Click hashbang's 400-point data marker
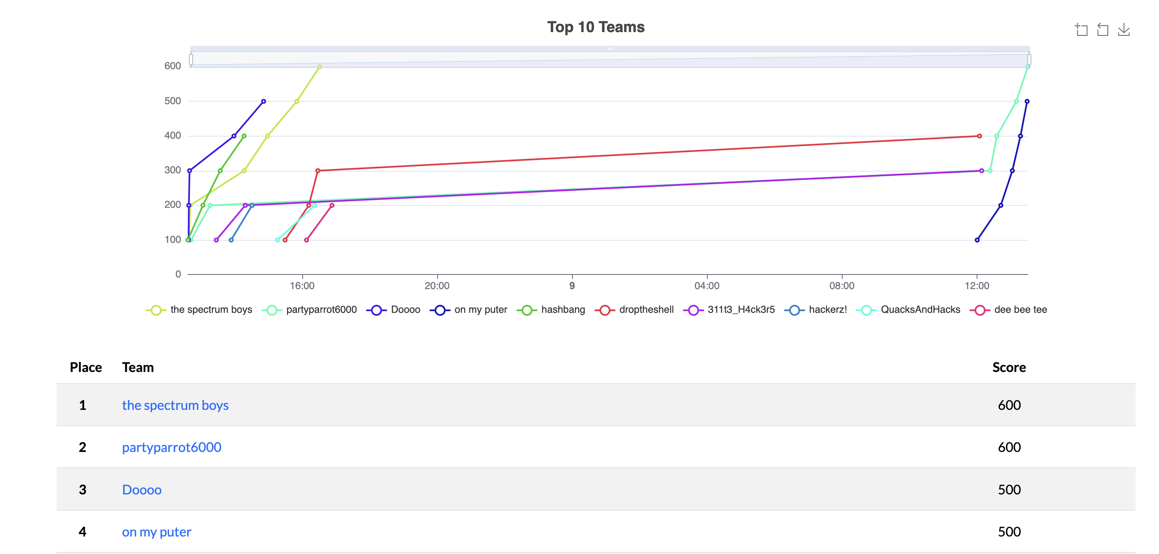Screen dimensions: 1159x554 coord(244,136)
